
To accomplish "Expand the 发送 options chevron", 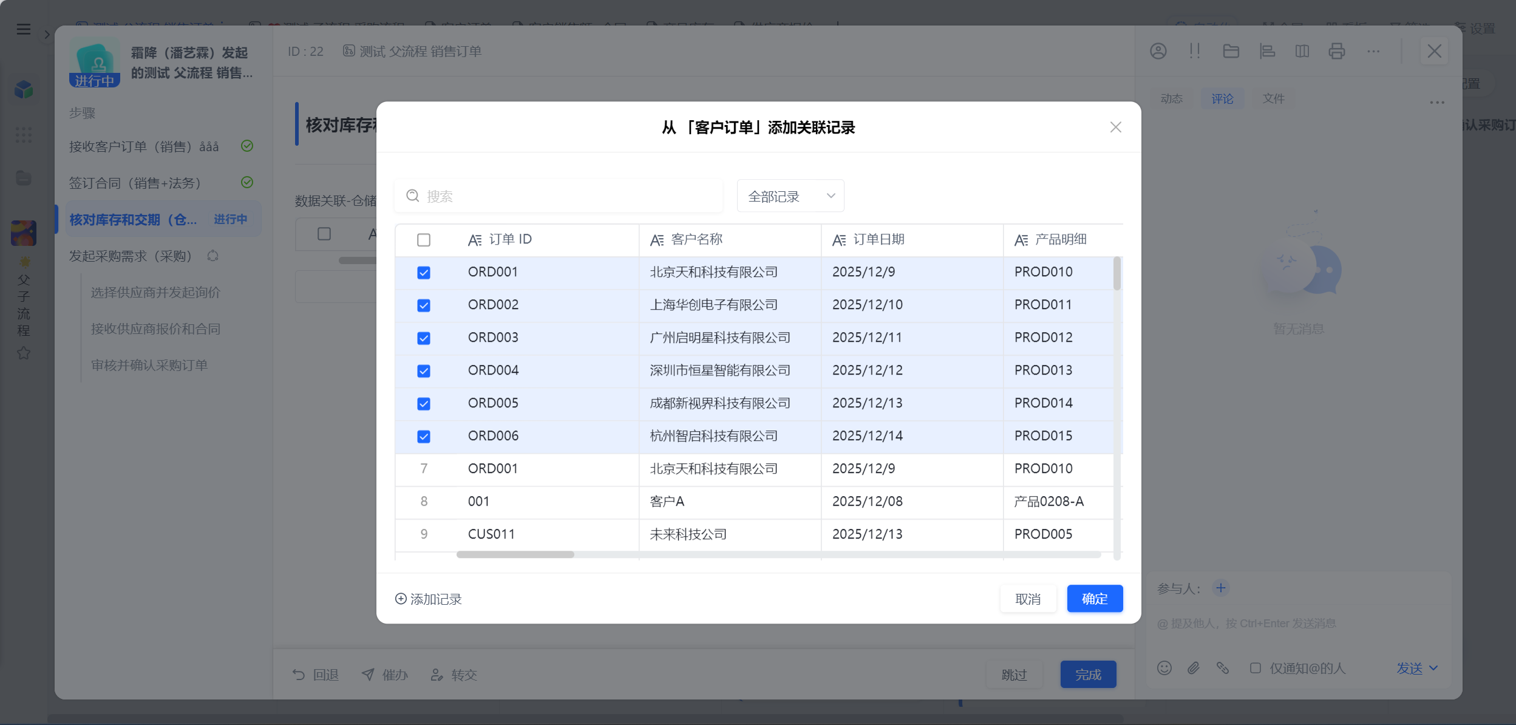I will [x=1434, y=668].
